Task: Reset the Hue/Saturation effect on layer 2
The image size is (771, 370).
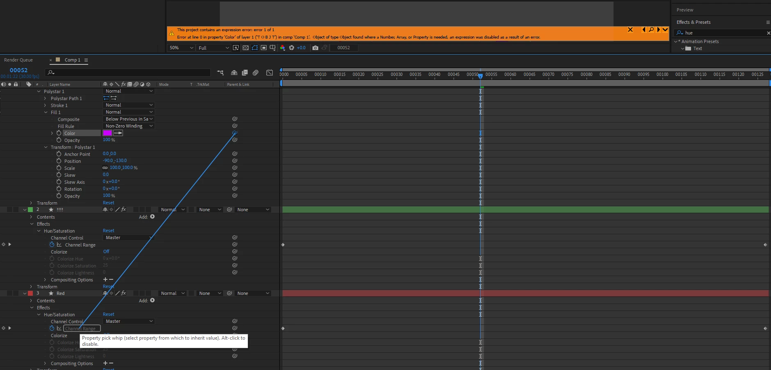Action: [108, 231]
